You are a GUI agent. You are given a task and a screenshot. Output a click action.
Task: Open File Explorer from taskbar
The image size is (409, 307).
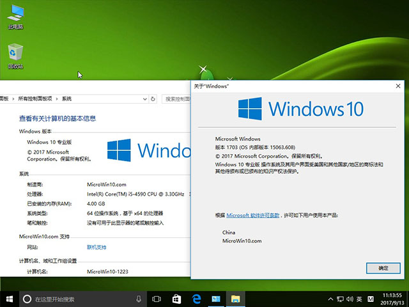236,299
